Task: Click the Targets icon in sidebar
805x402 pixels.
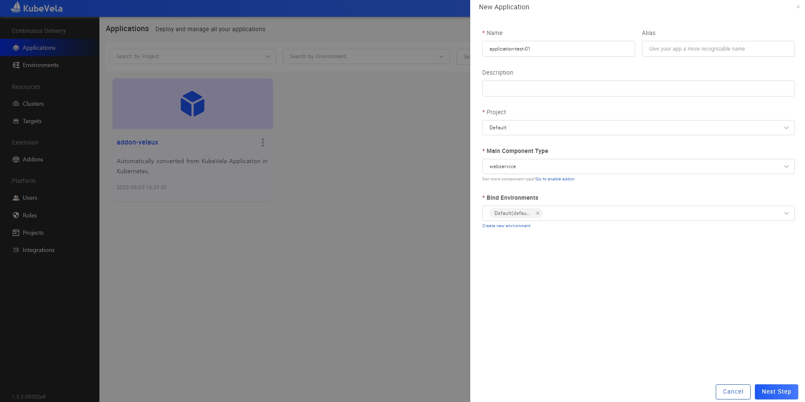Action: click(16, 121)
